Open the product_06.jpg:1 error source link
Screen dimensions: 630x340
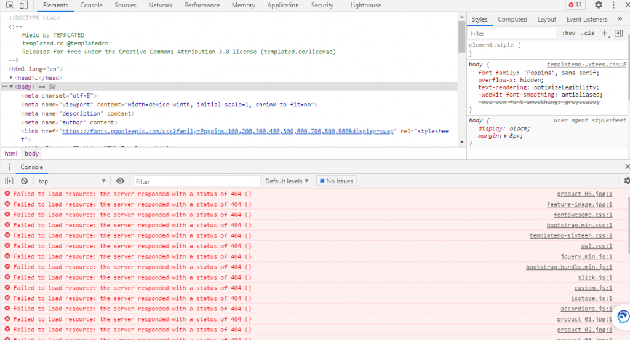tap(584, 194)
